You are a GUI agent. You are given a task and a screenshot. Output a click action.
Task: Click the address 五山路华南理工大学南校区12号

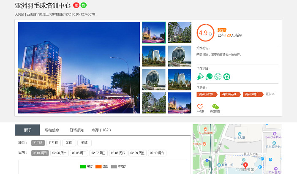[49, 14]
